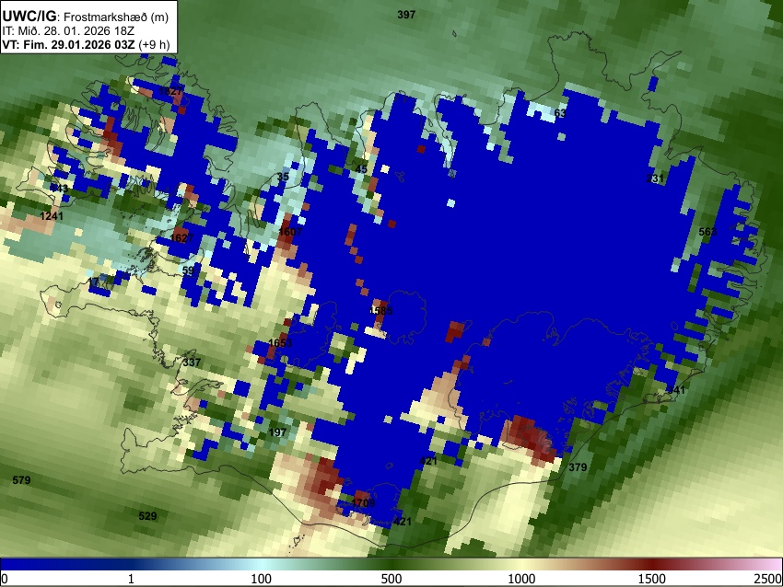Click the 421 label beside 1709
783x587 pixels.
[x=403, y=521]
